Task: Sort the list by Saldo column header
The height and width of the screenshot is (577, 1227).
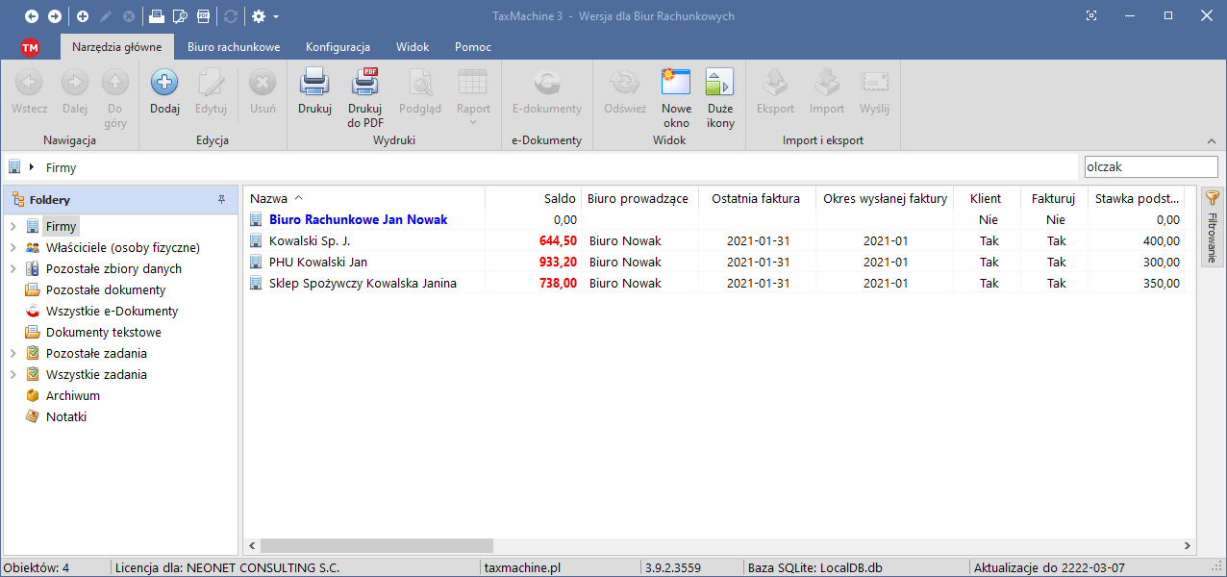Action: click(532, 198)
